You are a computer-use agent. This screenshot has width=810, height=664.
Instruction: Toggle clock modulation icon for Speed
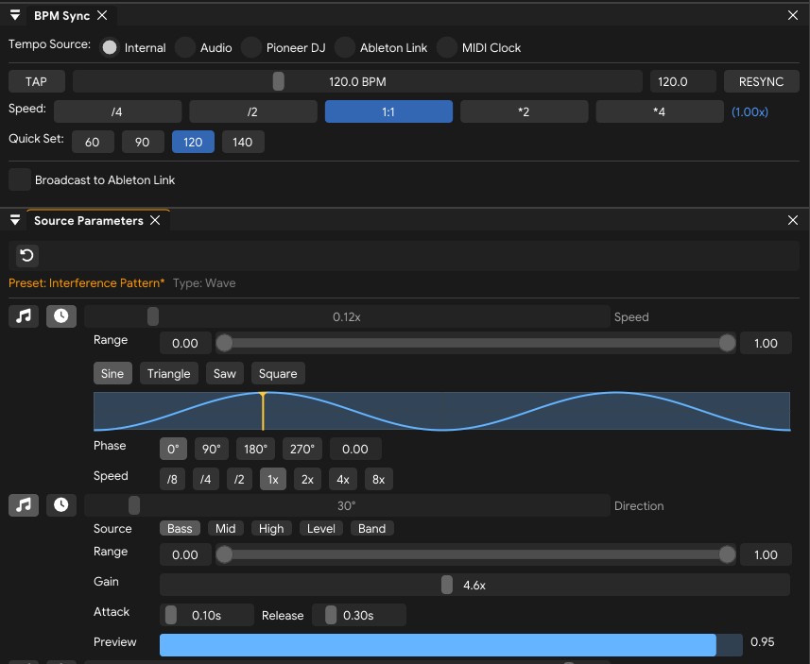pyautogui.click(x=61, y=316)
